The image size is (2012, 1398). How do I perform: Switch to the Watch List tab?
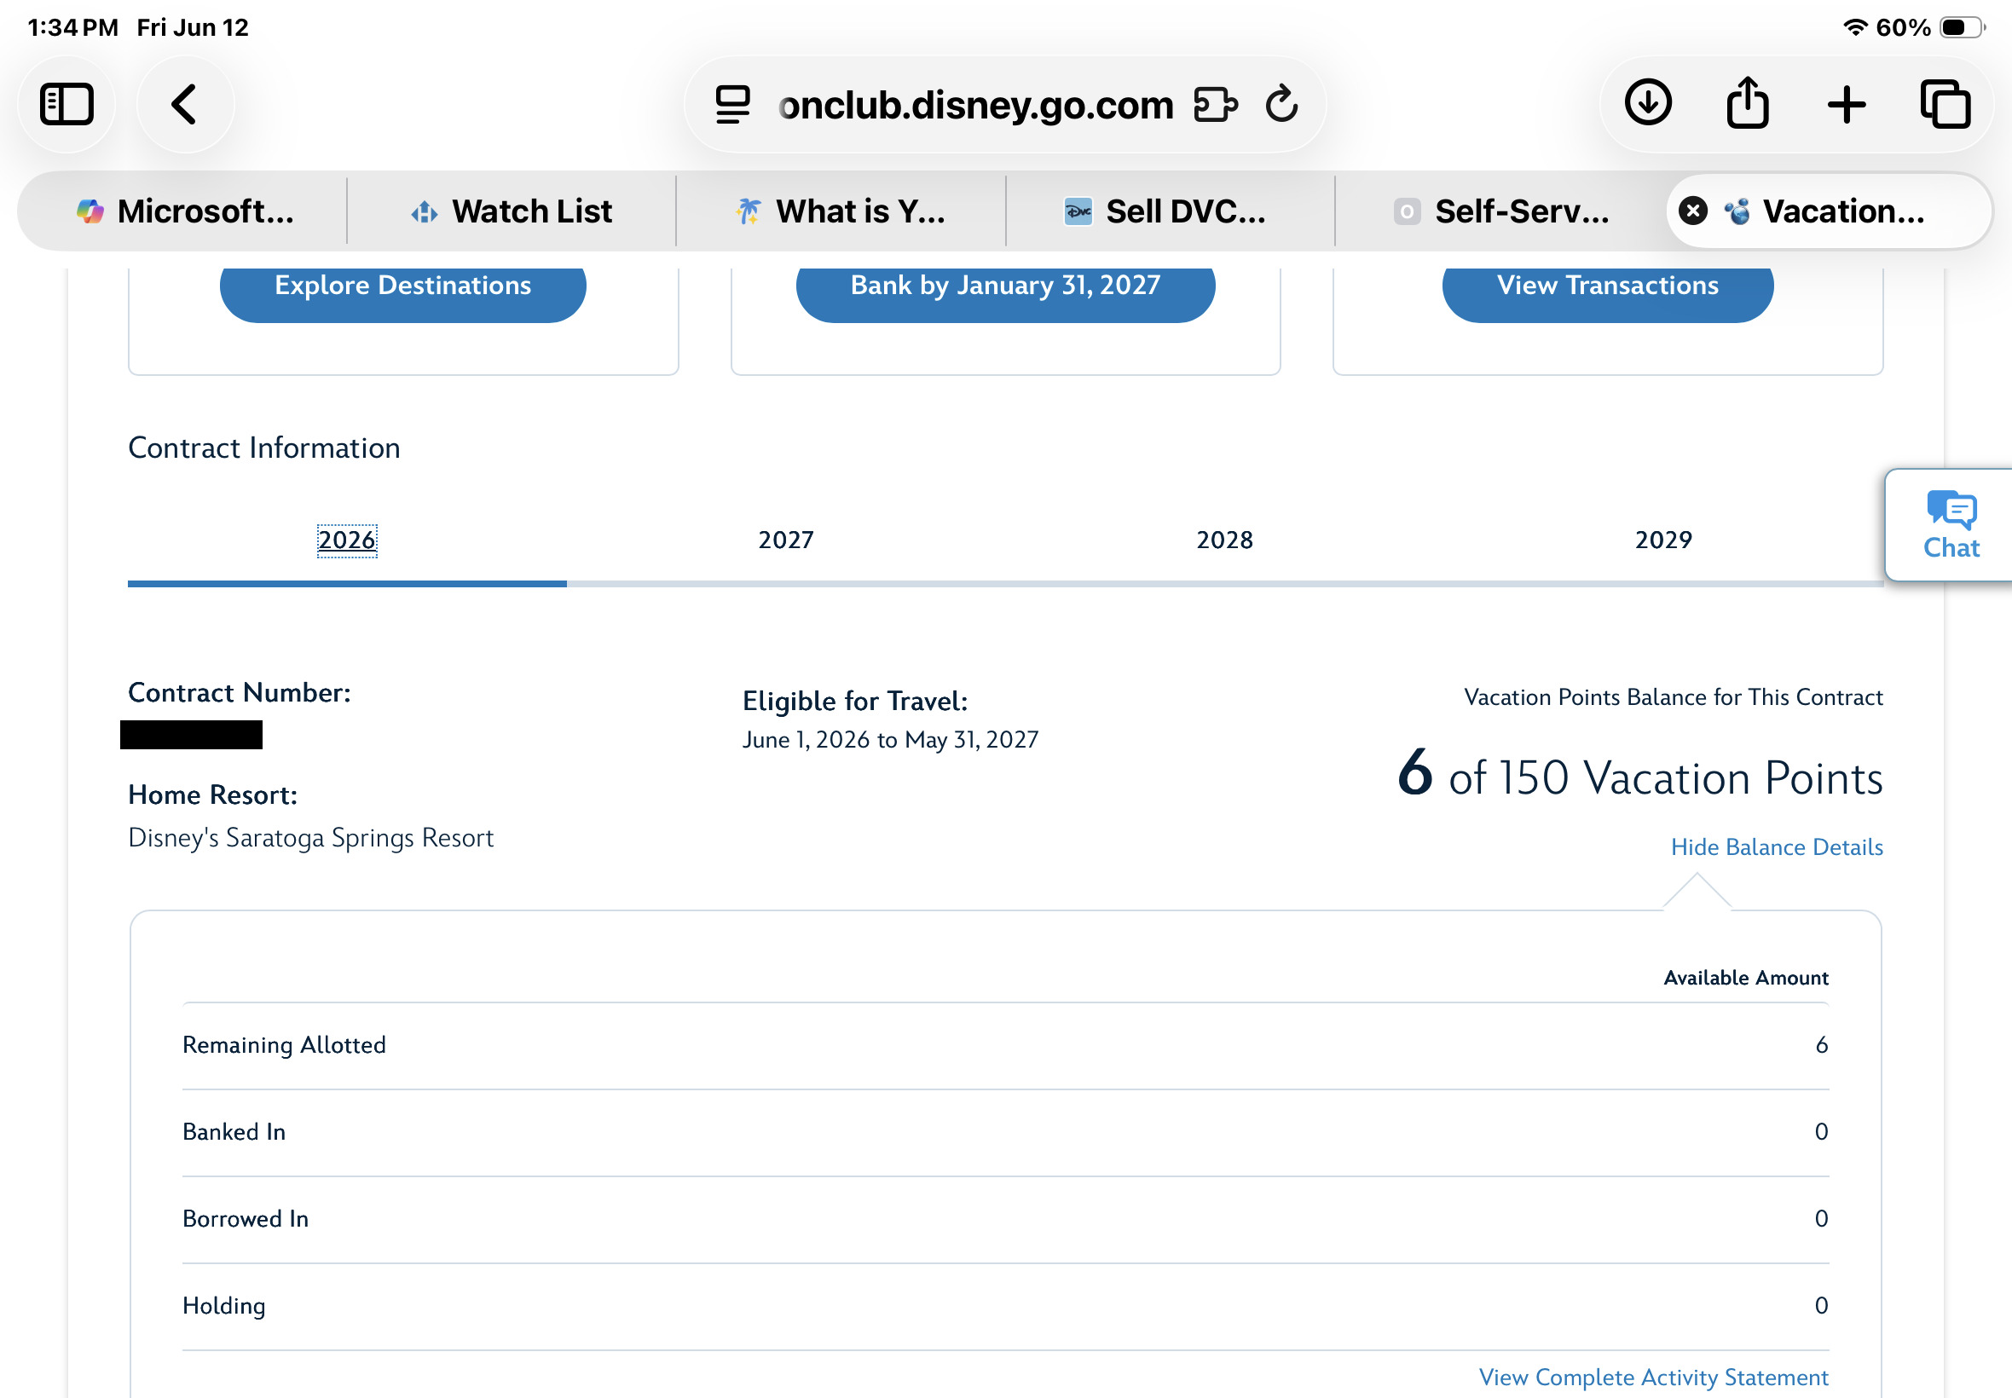[512, 211]
